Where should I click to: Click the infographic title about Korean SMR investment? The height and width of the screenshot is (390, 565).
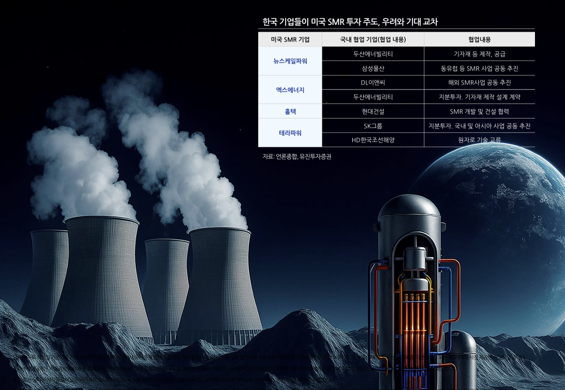[350, 22]
